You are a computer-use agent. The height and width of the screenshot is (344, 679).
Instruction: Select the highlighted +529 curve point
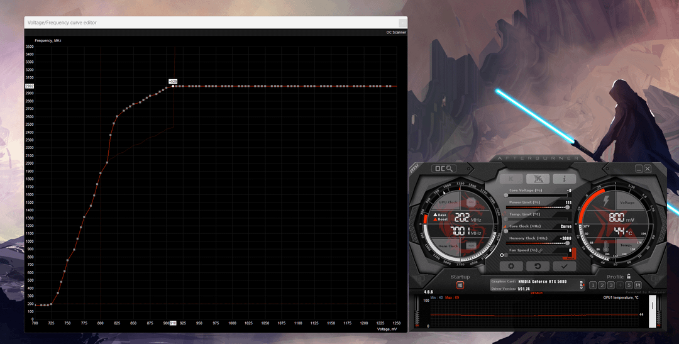pyautogui.click(x=174, y=86)
